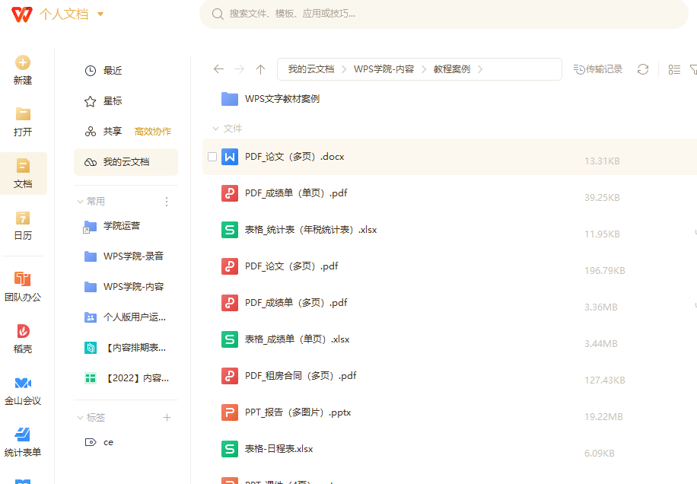This screenshot has width=697, height=484.
Task: Open 传输记录 transfer history
Action: click(x=597, y=68)
